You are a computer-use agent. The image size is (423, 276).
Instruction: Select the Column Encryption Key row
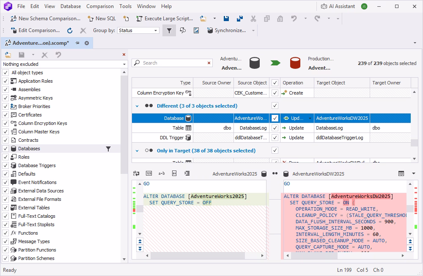pyautogui.click(x=271, y=93)
